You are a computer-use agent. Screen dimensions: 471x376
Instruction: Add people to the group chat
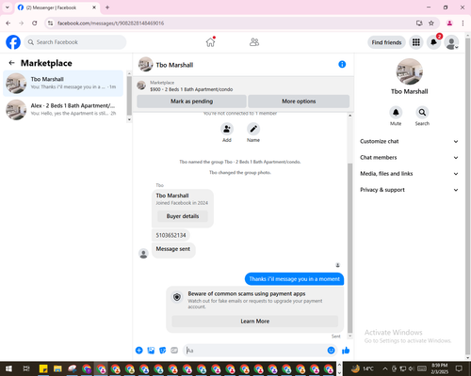(227, 129)
